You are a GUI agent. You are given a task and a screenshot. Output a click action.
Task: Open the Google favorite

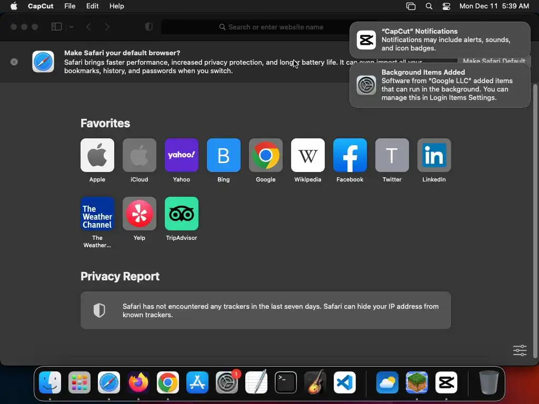tap(266, 155)
